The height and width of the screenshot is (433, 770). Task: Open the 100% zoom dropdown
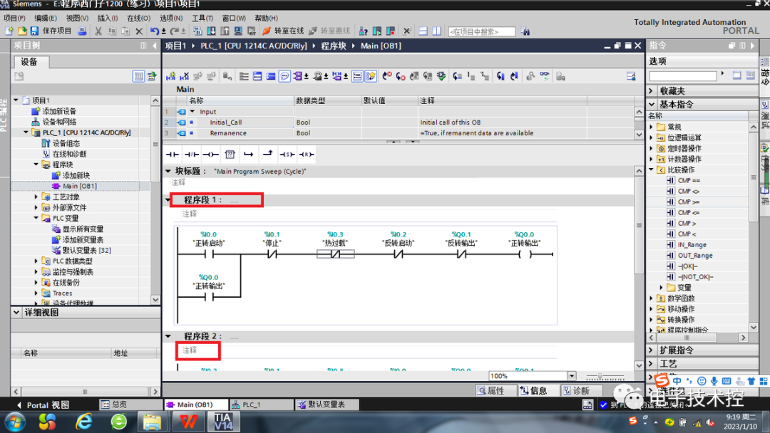pos(572,375)
